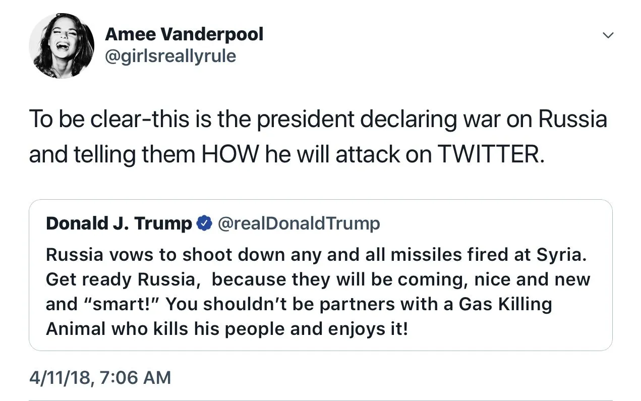Click the word Syria in quoted tweet
The image size is (641, 401).
[564, 254]
